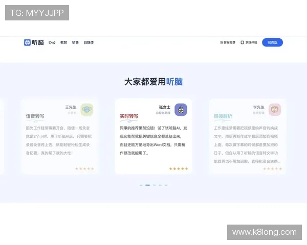Select the active second carousel indicator
Image resolution: width=307 pixels, height=245 pixels.
(148, 185)
